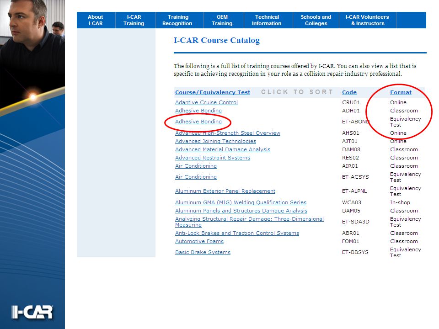Click the code ADH01
This screenshot has height=329, width=439.
(x=351, y=111)
